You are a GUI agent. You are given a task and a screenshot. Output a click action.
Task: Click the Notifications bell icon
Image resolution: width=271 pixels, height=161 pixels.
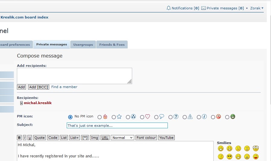pos(168,8)
